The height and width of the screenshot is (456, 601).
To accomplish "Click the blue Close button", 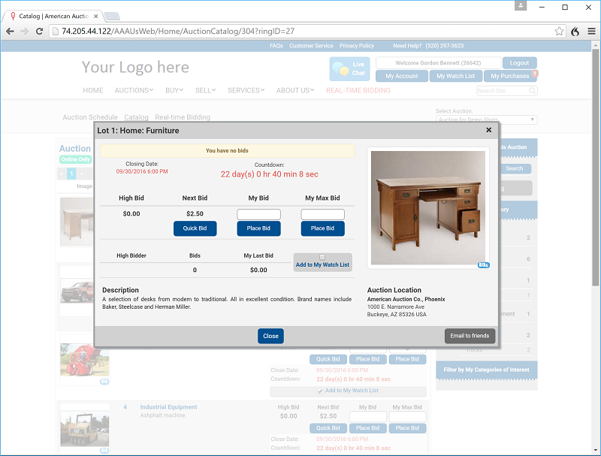I will [x=270, y=336].
